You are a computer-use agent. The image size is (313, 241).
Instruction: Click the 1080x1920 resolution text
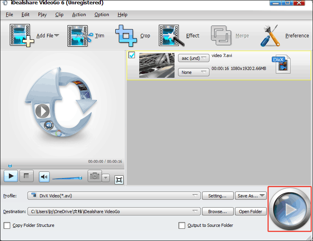click(241, 68)
